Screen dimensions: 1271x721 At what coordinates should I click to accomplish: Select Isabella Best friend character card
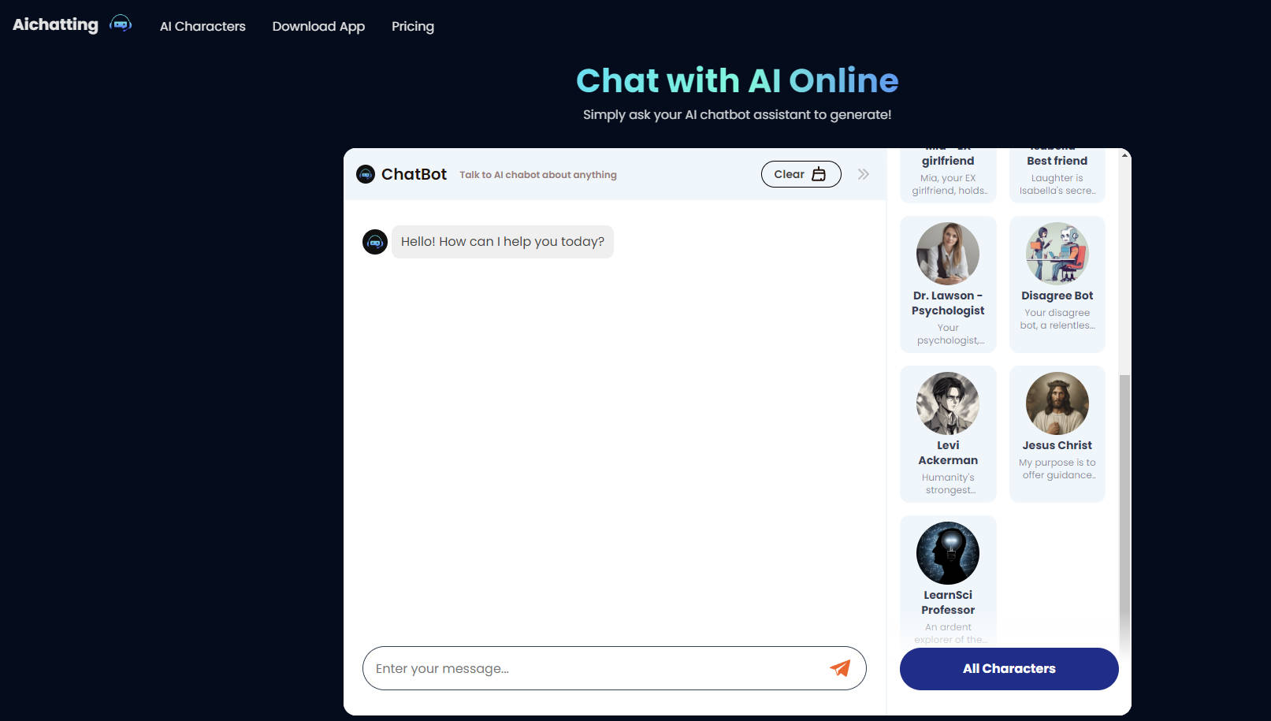pyautogui.click(x=1057, y=175)
